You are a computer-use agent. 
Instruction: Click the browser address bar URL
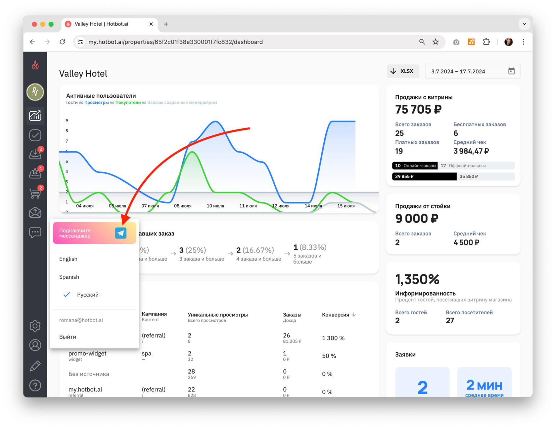[175, 42]
